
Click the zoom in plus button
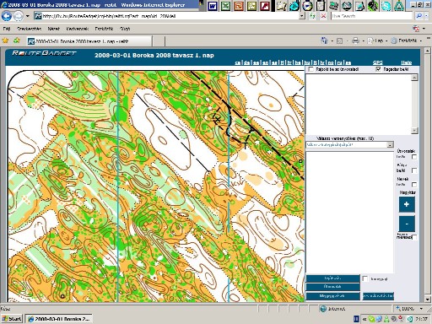tap(407, 204)
